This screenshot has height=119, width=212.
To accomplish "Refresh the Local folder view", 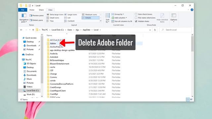I will click(155, 30).
